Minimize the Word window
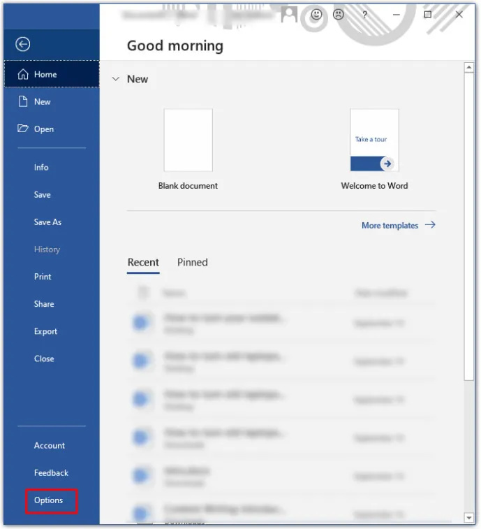The height and width of the screenshot is (529, 481). tap(397, 15)
